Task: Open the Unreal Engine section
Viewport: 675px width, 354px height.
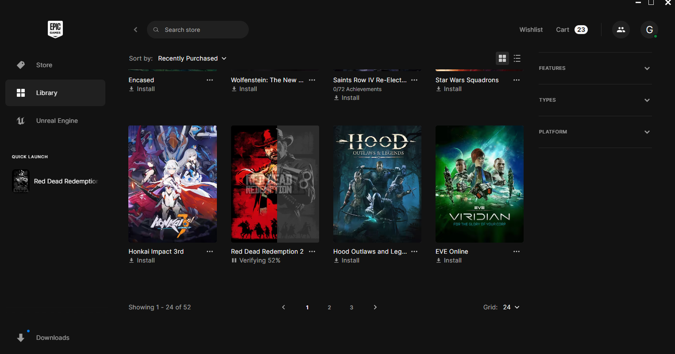Action: 55,121
